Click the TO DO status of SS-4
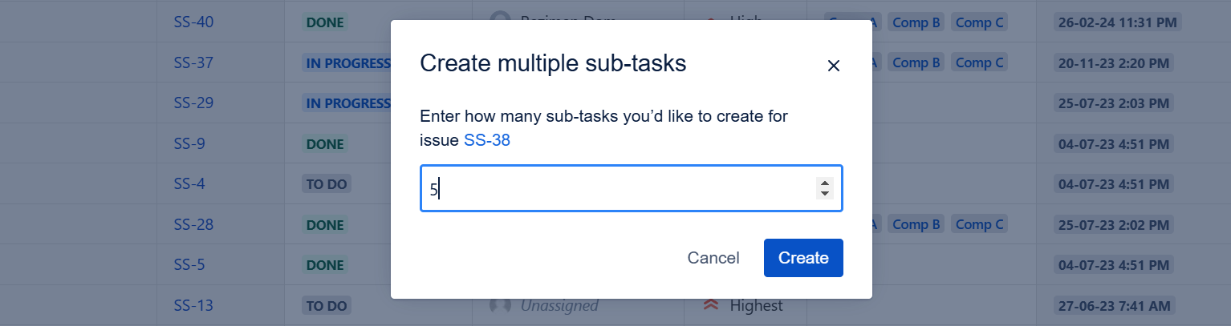 [327, 184]
